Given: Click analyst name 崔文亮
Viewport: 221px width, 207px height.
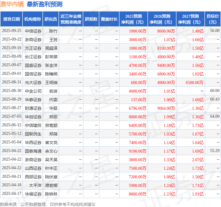Looking at the screenshot, I should click(51, 143).
